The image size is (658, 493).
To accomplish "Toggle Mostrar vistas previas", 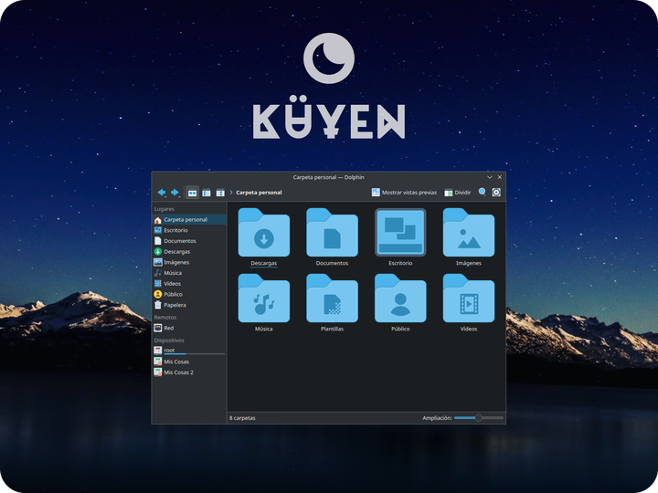I will click(404, 193).
